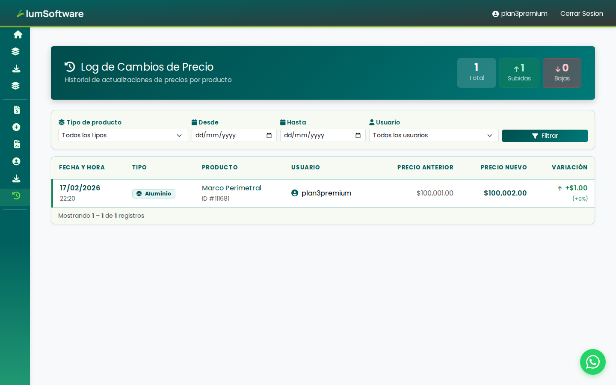Open the Tipo de producto dropdown

click(x=123, y=135)
